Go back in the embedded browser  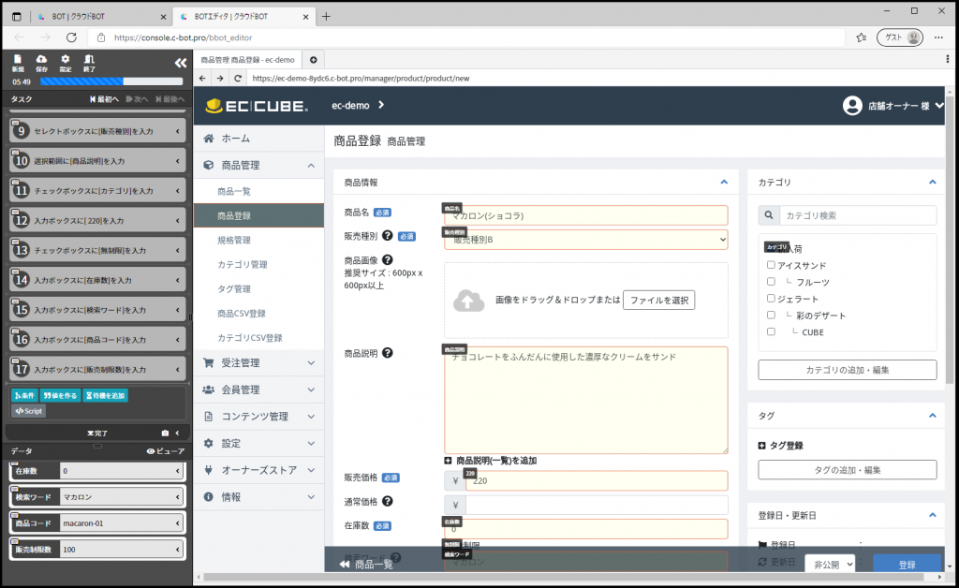202,79
